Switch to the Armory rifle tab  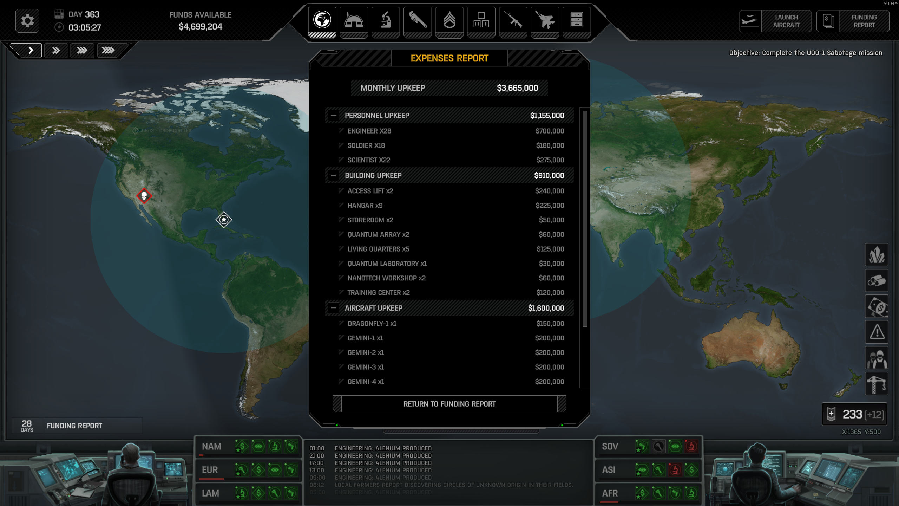[513, 20]
